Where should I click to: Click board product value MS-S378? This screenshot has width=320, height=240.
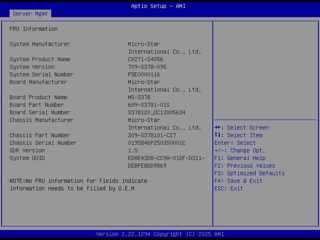(139, 97)
